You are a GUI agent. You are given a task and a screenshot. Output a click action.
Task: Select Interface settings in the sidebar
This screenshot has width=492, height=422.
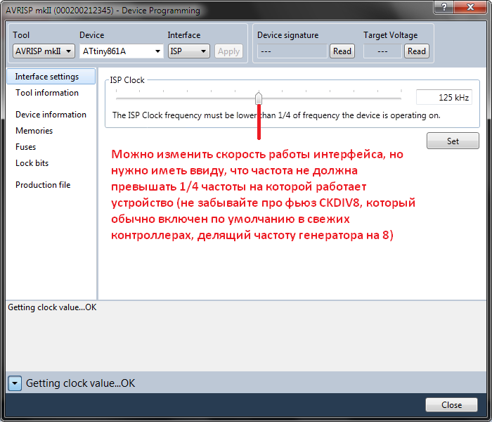tap(51, 76)
